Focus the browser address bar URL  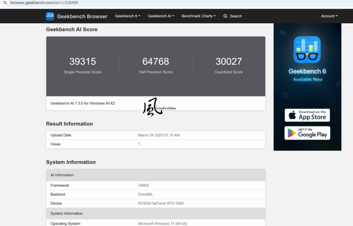point(45,3)
